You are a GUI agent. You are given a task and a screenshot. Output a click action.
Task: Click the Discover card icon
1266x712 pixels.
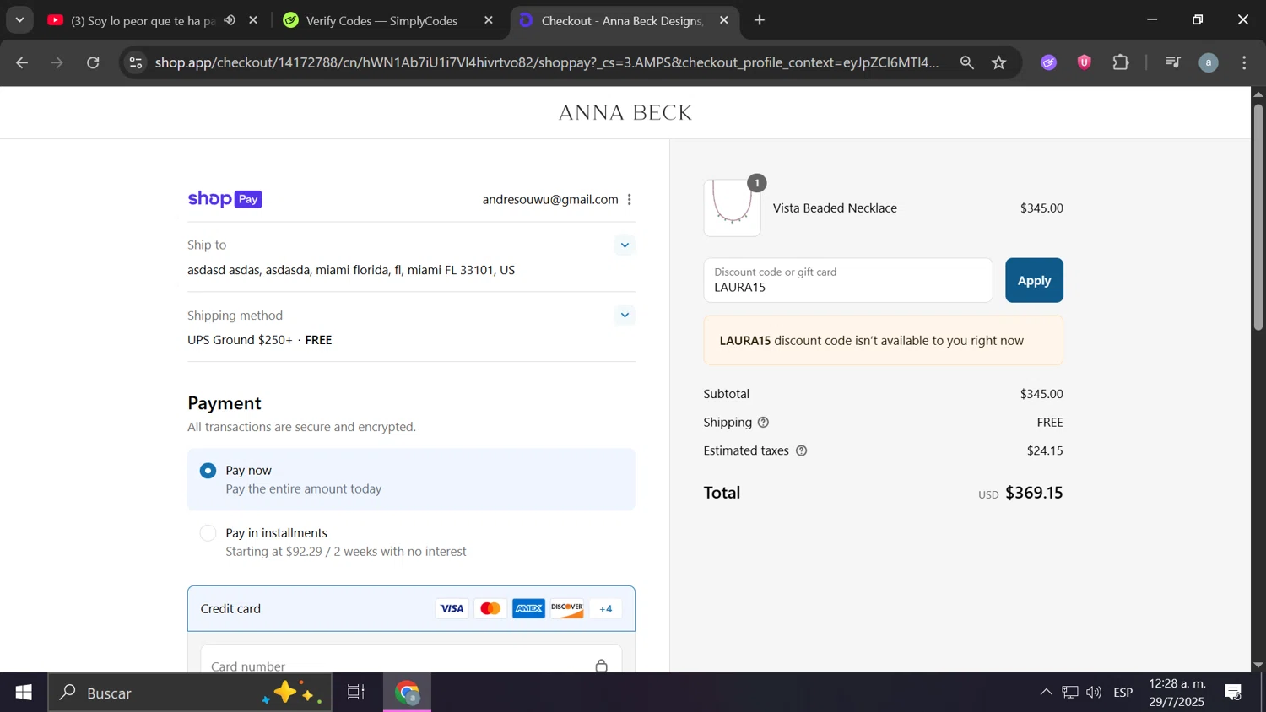(x=567, y=609)
